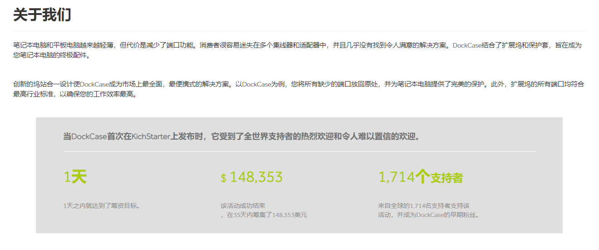
Task: Click DockCase in the gray box heading
Action: (x=89, y=136)
